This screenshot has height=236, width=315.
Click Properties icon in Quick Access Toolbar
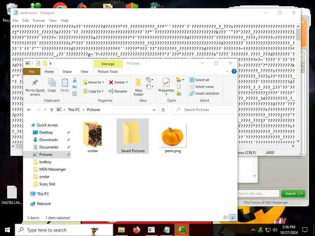tap(38, 63)
